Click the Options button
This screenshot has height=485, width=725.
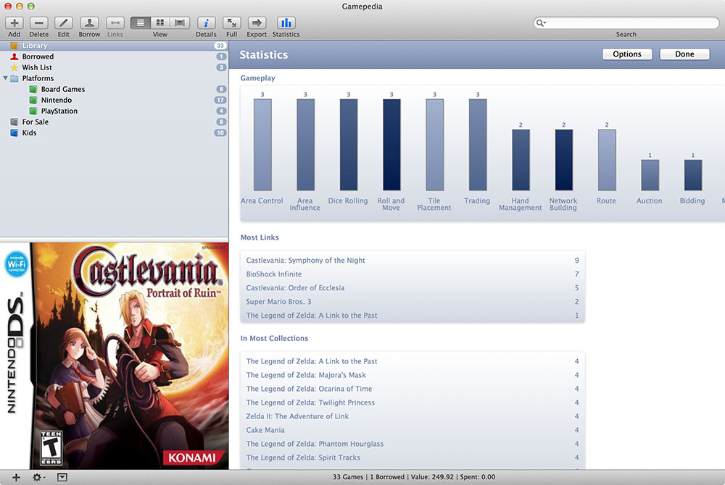point(626,54)
